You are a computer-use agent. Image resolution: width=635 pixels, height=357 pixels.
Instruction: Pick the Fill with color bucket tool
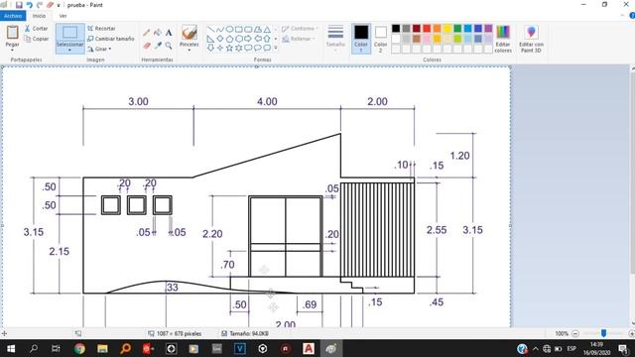[x=158, y=33]
